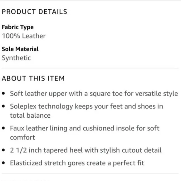
Task: Click the partially visible heading at the bottom
Action: click(25, 180)
